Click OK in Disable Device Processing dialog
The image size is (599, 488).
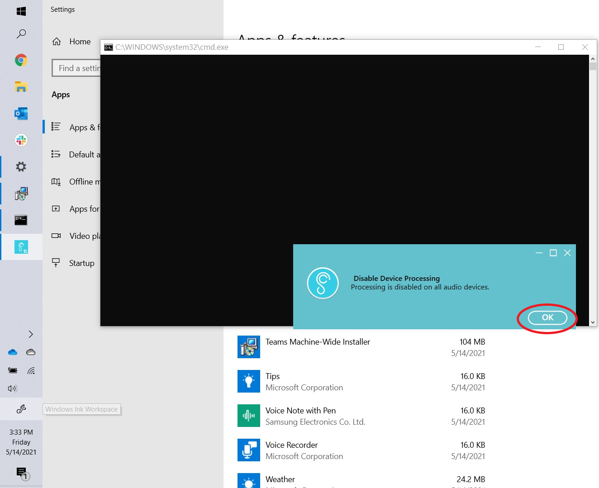pyautogui.click(x=547, y=317)
